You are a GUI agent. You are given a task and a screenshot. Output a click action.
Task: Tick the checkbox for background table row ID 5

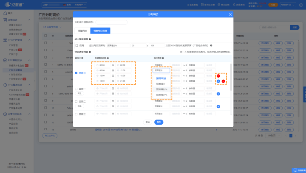(45, 72)
